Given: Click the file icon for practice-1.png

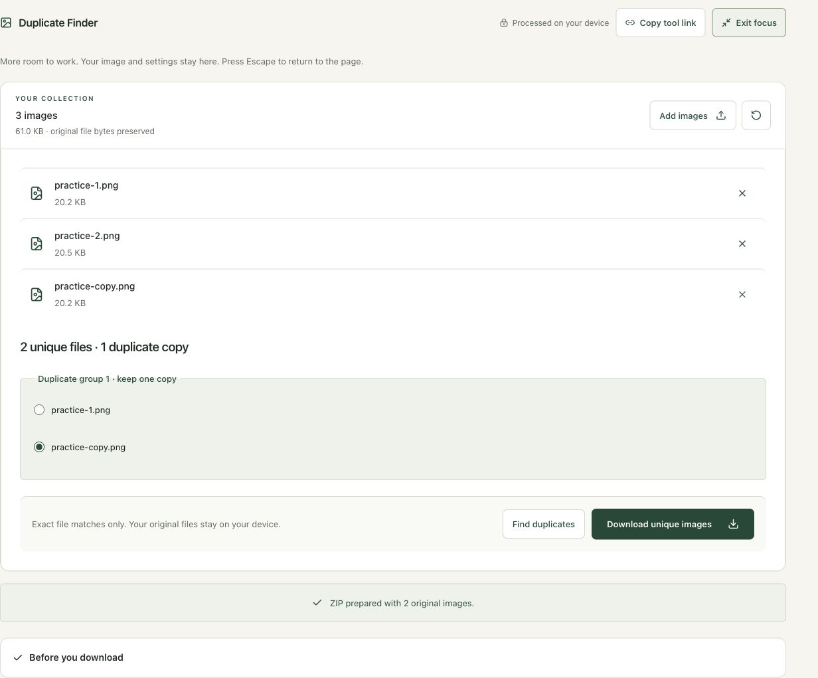Looking at the screenshot, I should (37, 193).
